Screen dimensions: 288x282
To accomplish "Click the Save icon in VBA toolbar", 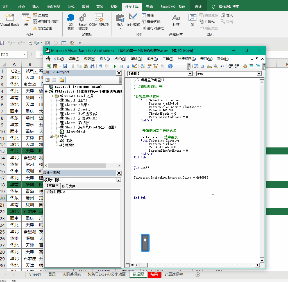I will click(x=65, y=66).
